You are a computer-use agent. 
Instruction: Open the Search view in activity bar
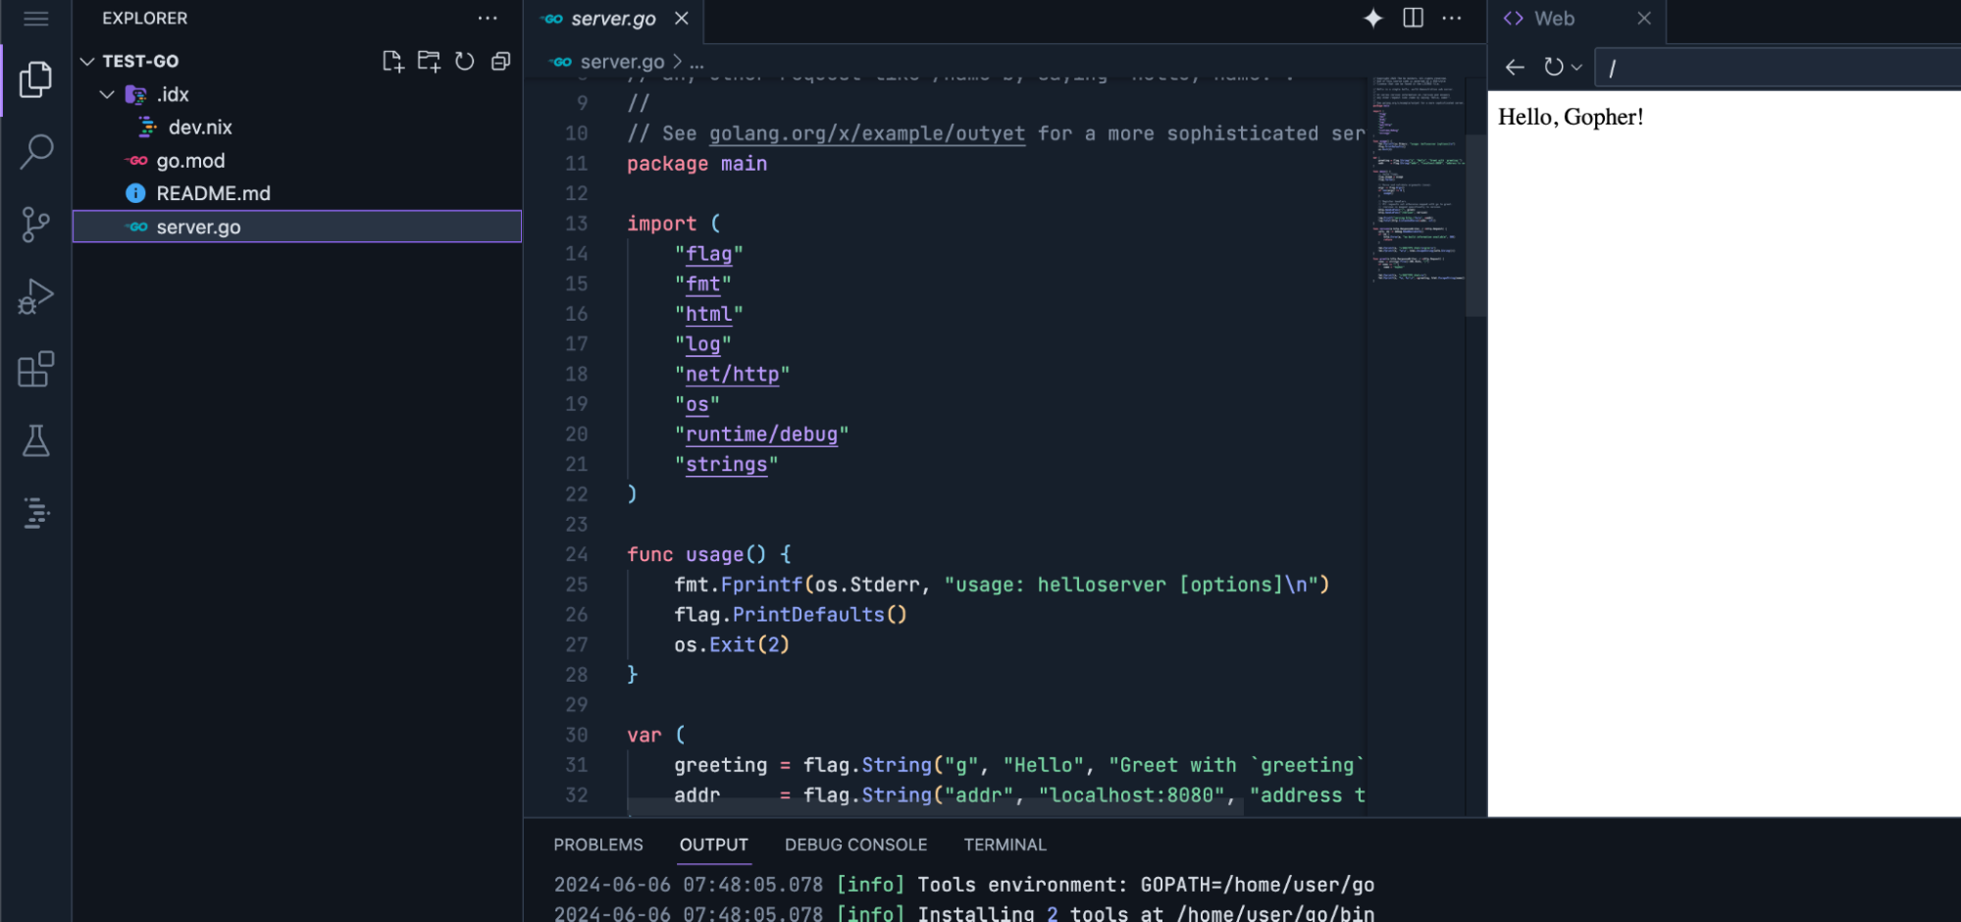(x=36, y=151)
